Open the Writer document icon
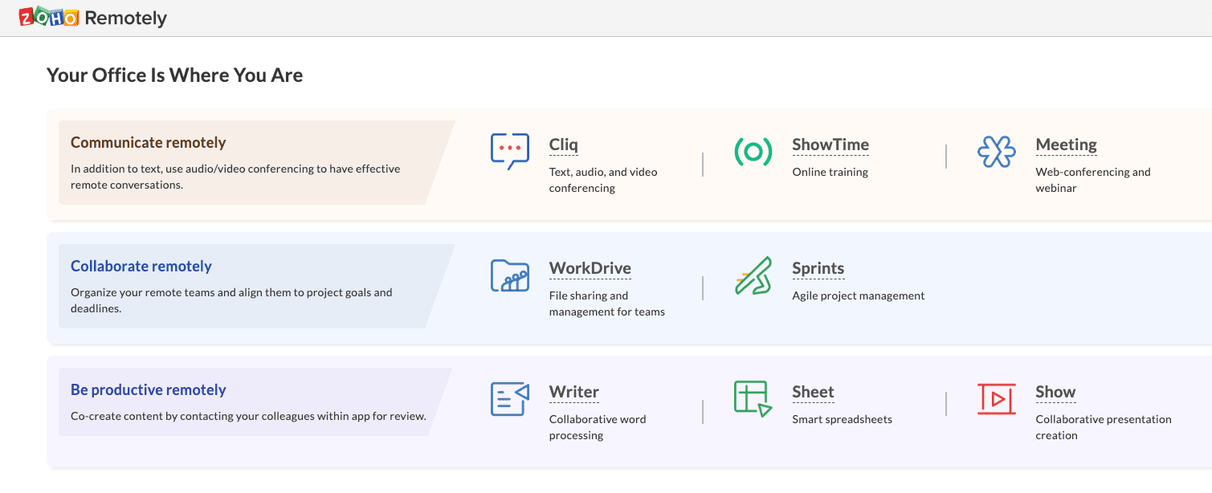 [510, 399]
